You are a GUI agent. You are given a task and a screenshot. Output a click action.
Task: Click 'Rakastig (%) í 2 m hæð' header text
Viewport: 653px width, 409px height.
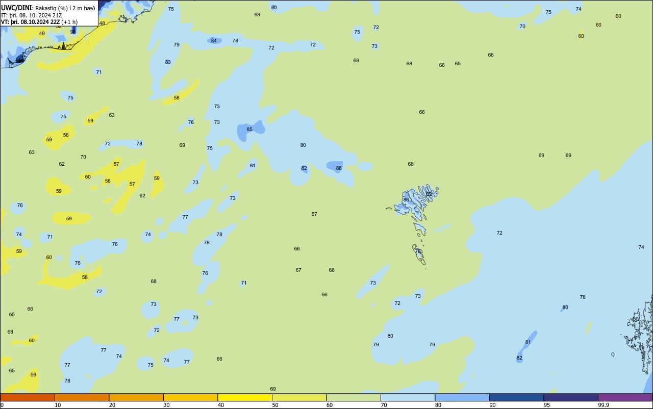click(x=65, y=8)
